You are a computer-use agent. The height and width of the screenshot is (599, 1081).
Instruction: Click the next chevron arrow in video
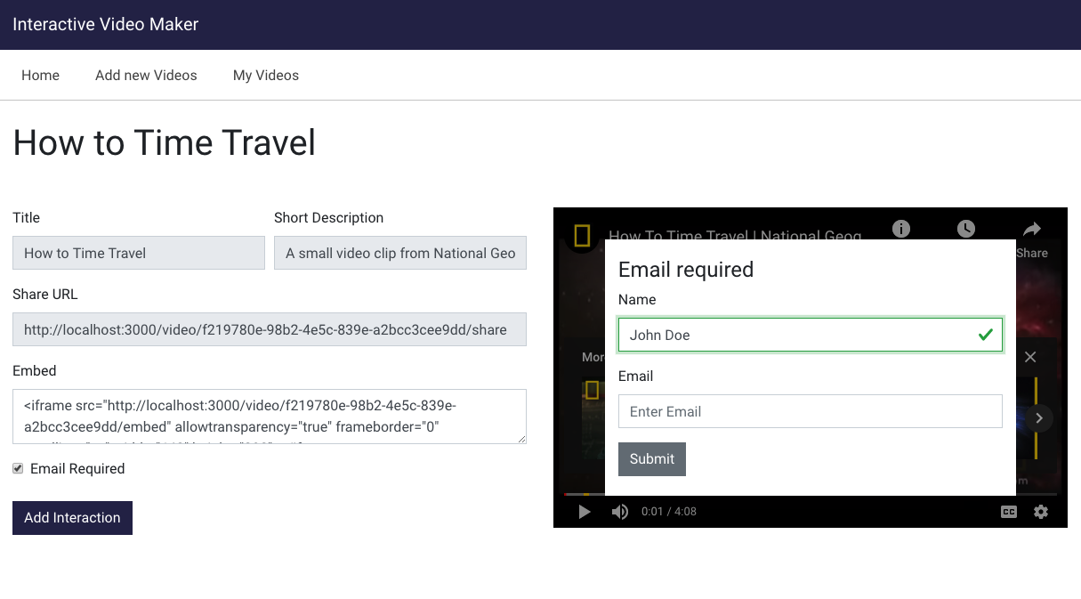[1039, 418]
